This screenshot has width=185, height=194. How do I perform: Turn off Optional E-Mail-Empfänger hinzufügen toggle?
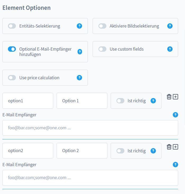click(x=12, y=49)
